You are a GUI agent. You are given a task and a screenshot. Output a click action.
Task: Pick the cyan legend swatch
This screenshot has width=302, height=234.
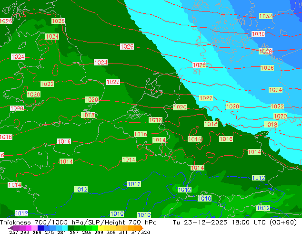[65, 228]
